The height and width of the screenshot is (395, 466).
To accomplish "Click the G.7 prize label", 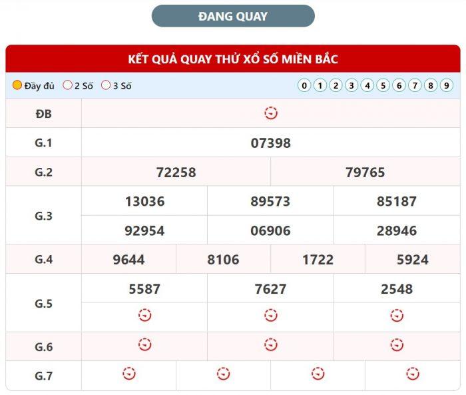I will (44, 376).
